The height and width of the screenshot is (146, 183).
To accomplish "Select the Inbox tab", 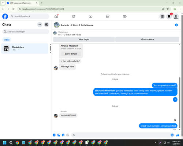I will [7, 40].
